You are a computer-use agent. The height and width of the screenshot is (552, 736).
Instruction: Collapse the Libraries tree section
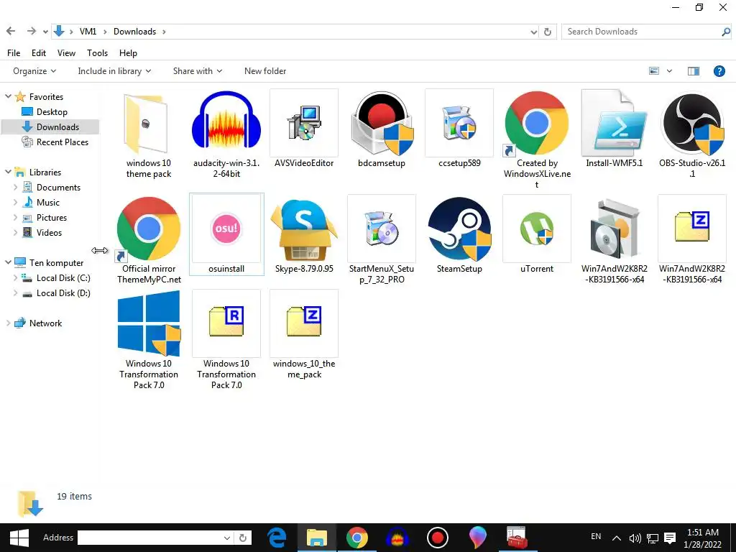(x=8, y=172)
